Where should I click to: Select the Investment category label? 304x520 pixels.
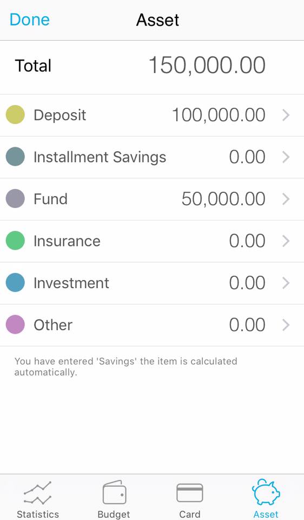[71, 283]
